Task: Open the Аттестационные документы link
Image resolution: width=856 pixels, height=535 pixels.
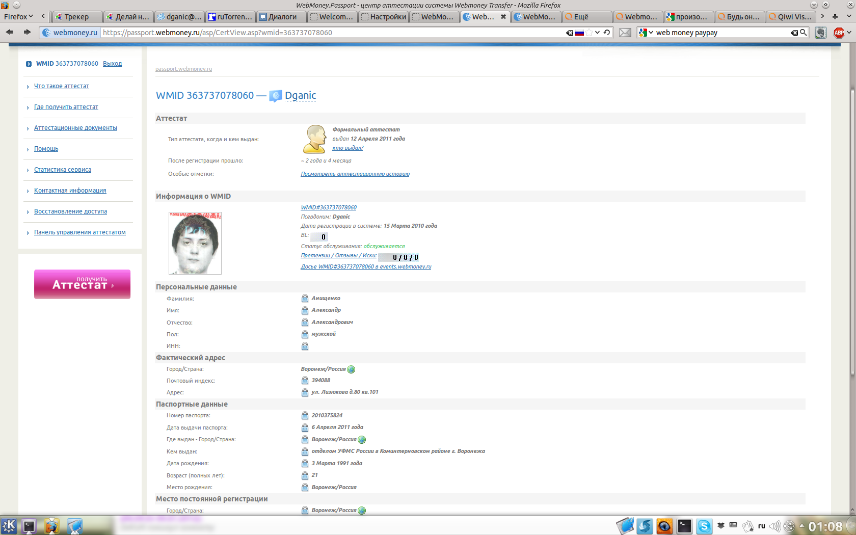Action: pos(75,128)
